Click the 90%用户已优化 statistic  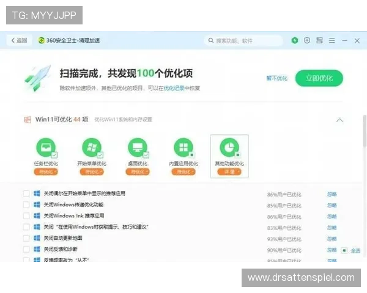pos(284,250)
